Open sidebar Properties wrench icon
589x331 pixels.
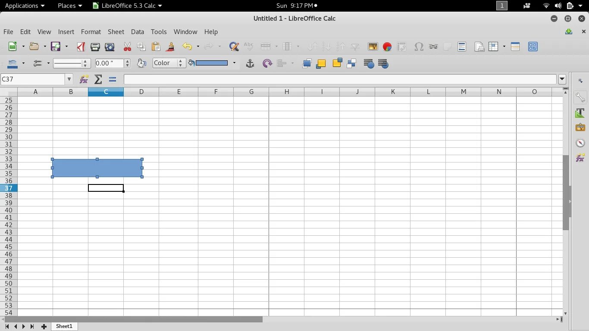click(x=580, y=98)
